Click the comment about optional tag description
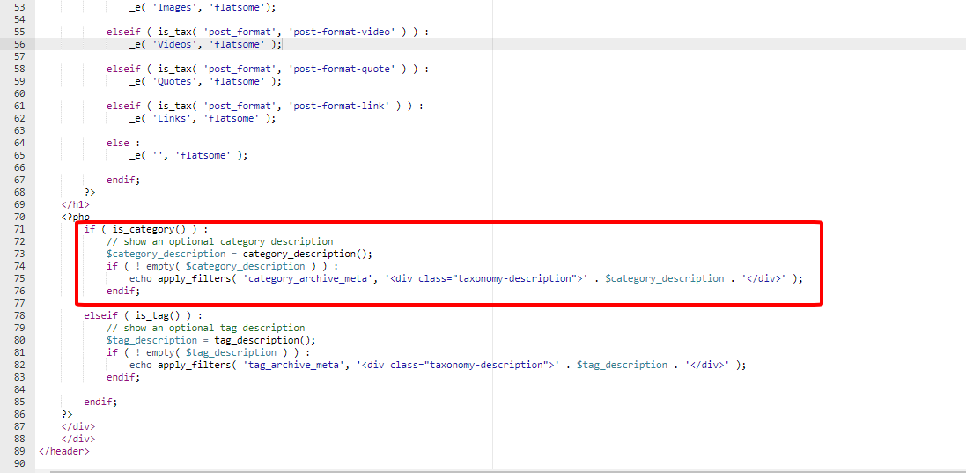 [206, 328]
